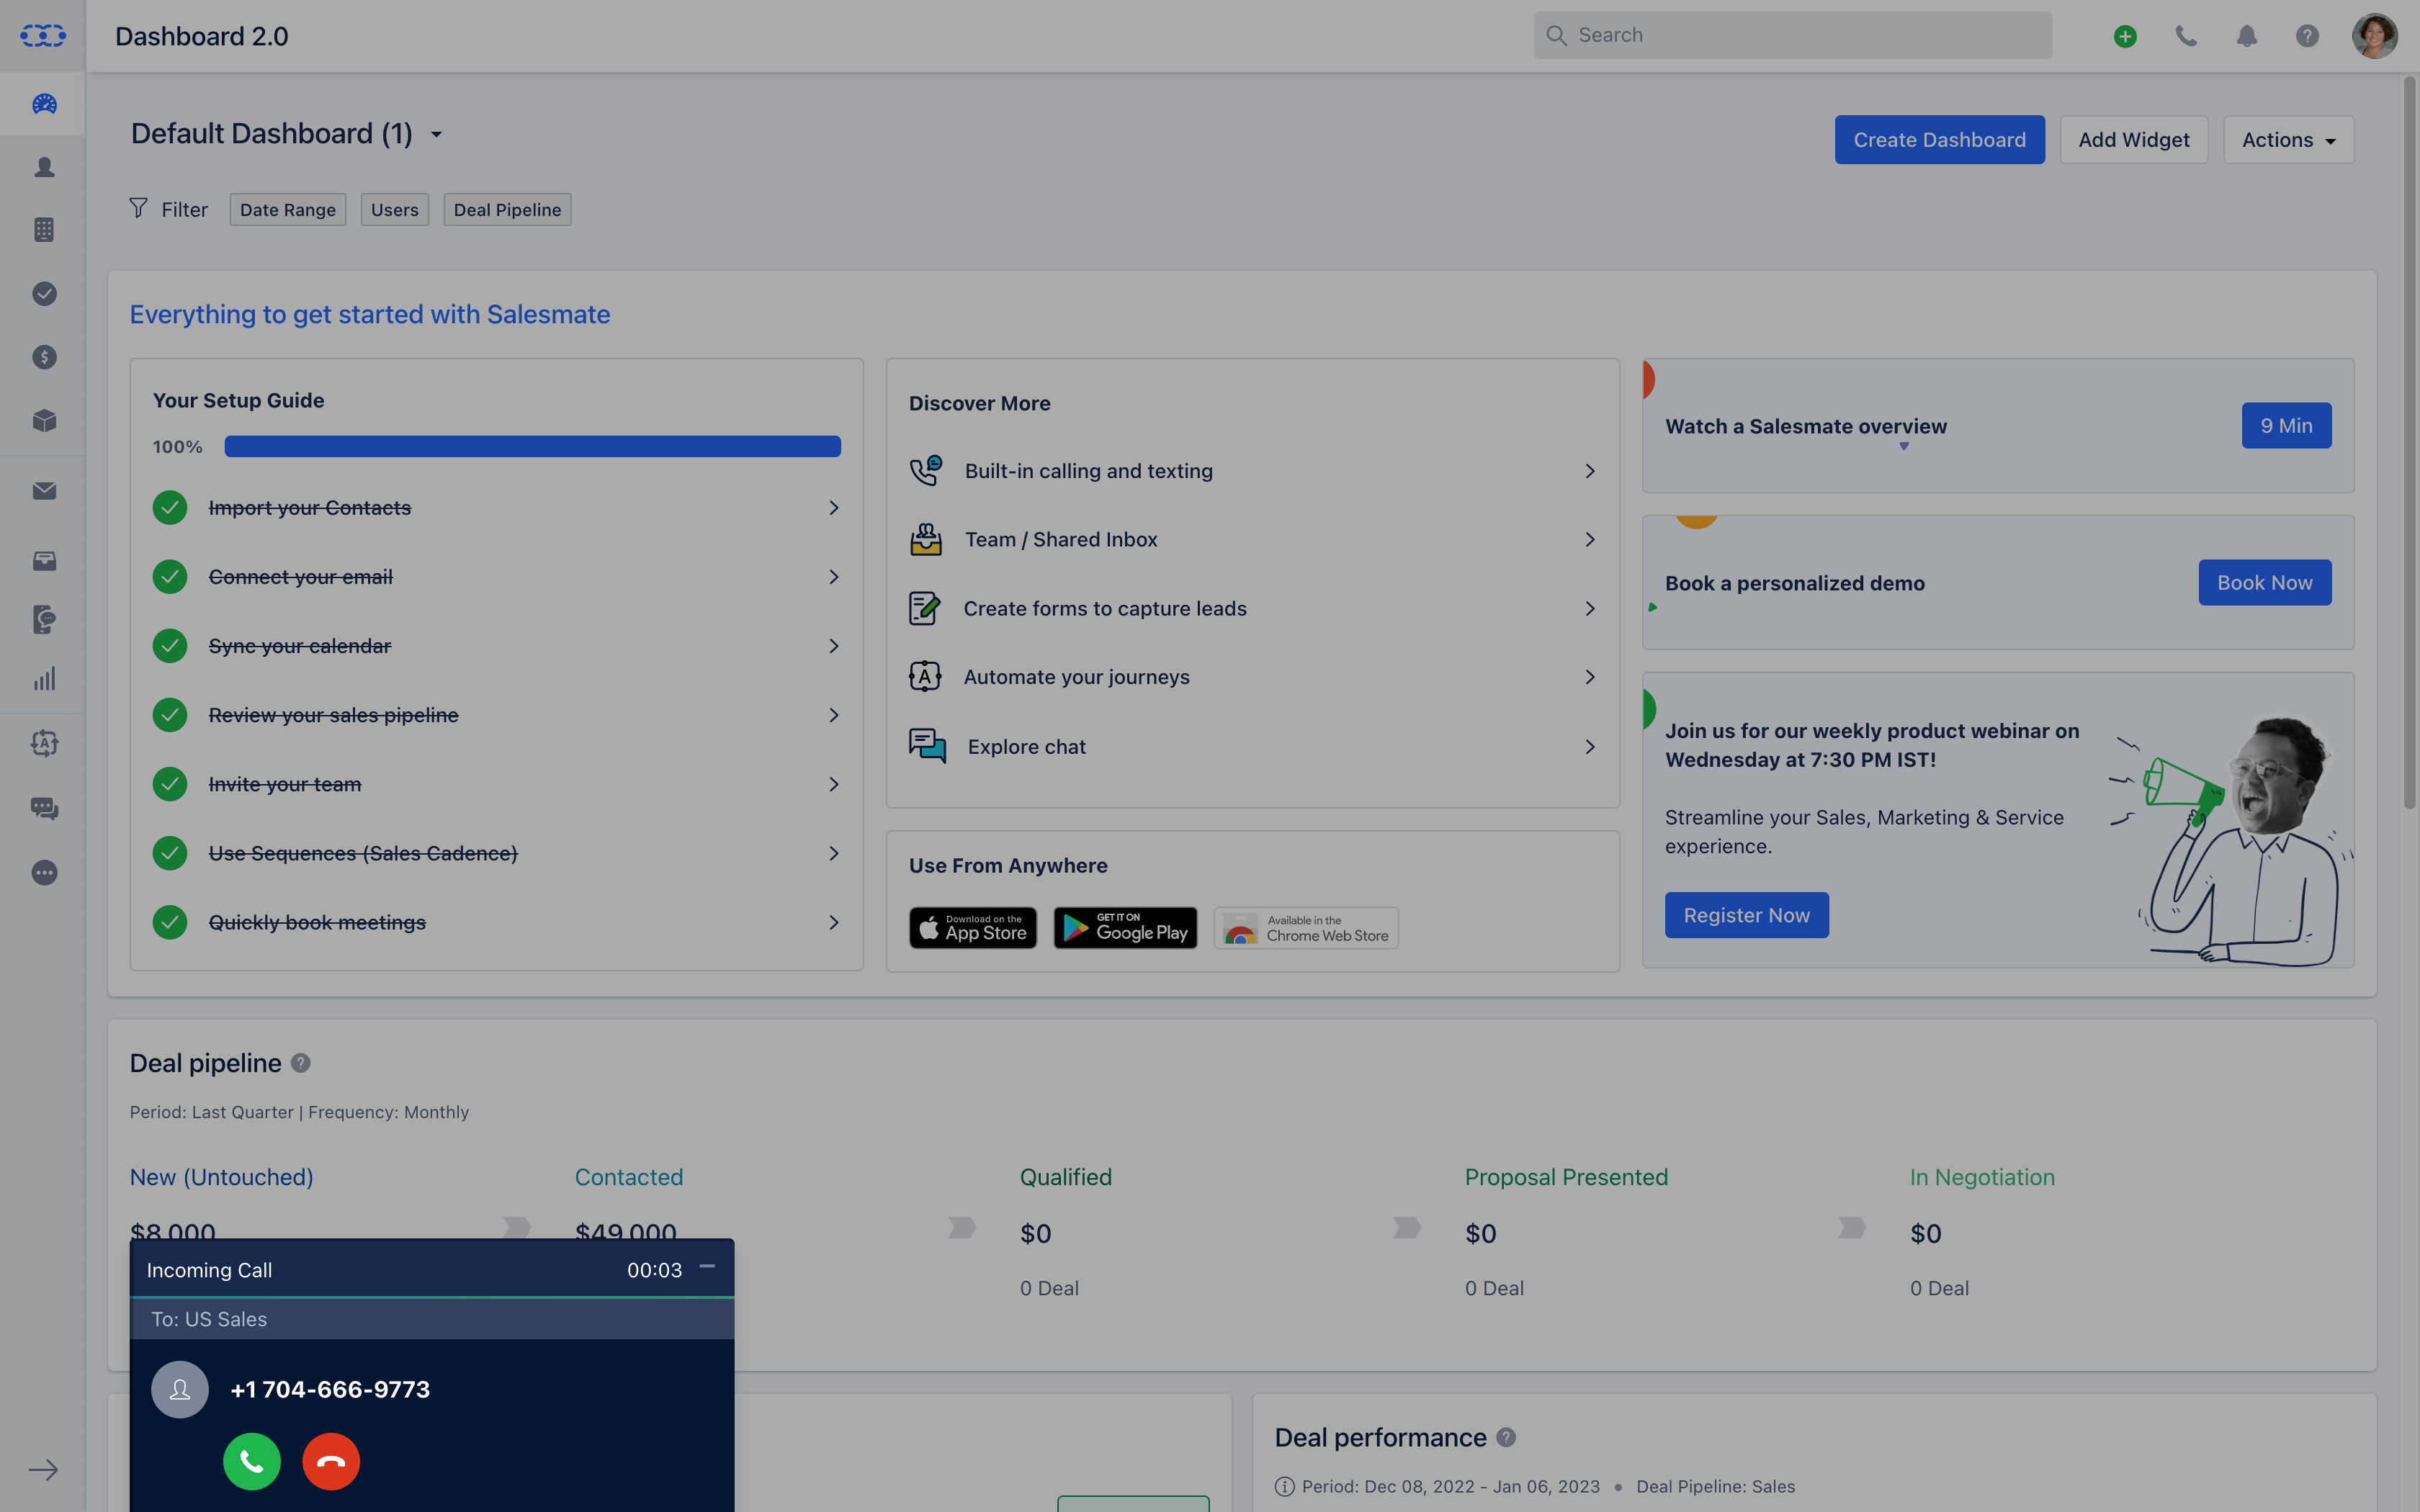This screenshot has width=2420, height=1512.
Task: Open the Chrome Web Store badge
Action: tap(1306, 928)
